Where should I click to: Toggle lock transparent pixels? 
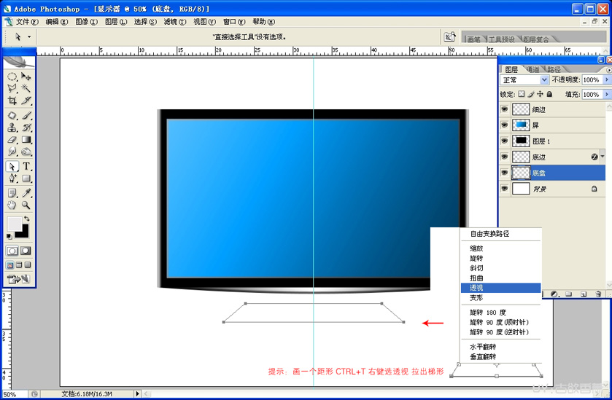[522, 94]
